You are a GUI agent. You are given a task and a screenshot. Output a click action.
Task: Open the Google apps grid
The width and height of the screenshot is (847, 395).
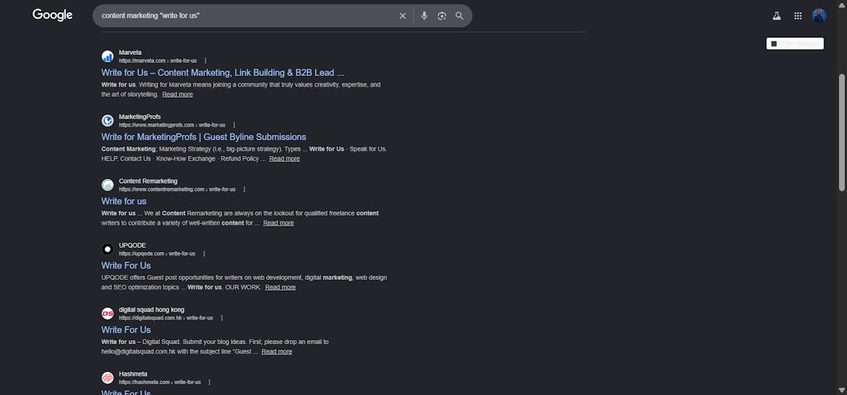click(798, 16)
